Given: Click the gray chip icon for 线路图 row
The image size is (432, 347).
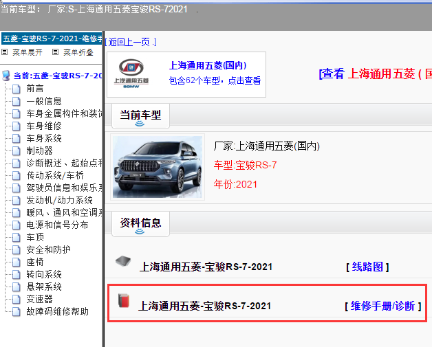Looking at the screenshot, I should pos(123,261).
